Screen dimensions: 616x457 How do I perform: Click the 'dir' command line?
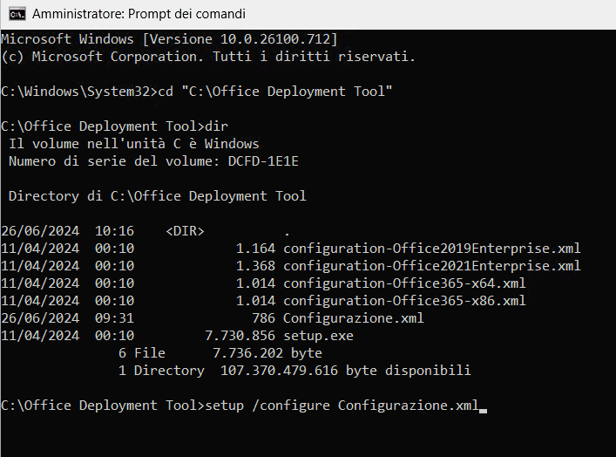pos(114,126)
